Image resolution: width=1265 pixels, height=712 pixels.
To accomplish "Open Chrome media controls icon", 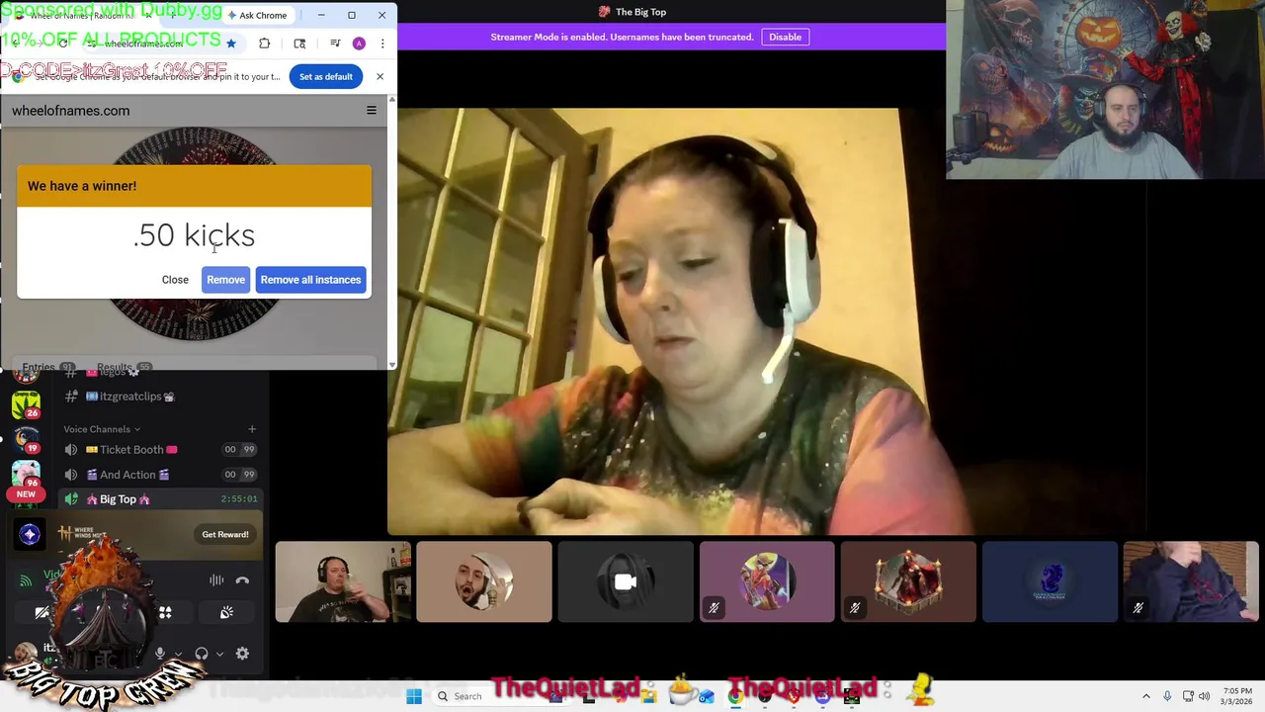I will coord(335,44).
